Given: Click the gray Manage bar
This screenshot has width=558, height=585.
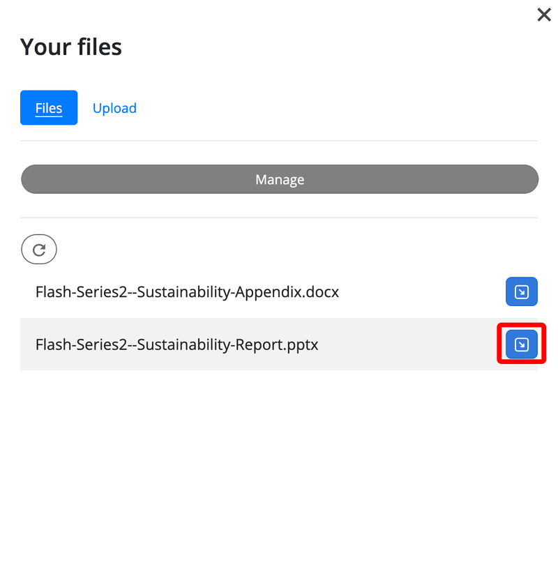Looking at the screenshot, I should 280,179.
